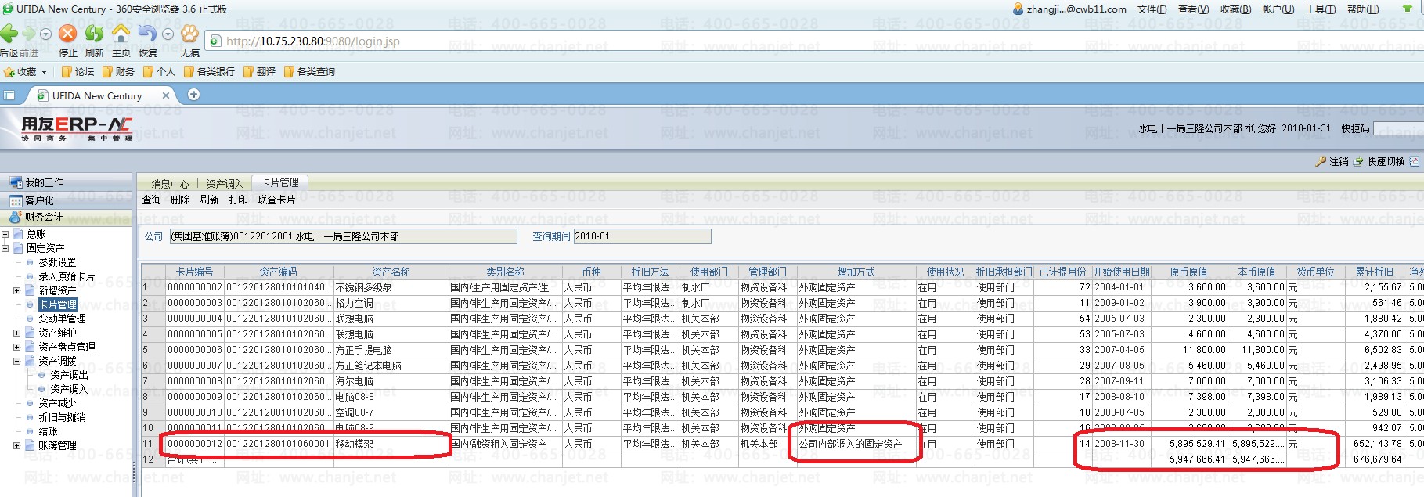Image resolution: width=1424 pixels, height=497 pixels.
Task: Open the 翻译 bookmark folder
Action: (x=259, y=72)
